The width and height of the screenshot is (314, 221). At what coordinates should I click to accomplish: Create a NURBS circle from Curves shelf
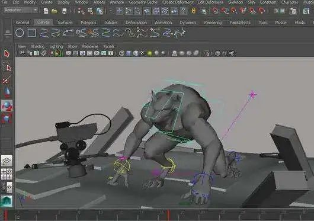20,33
